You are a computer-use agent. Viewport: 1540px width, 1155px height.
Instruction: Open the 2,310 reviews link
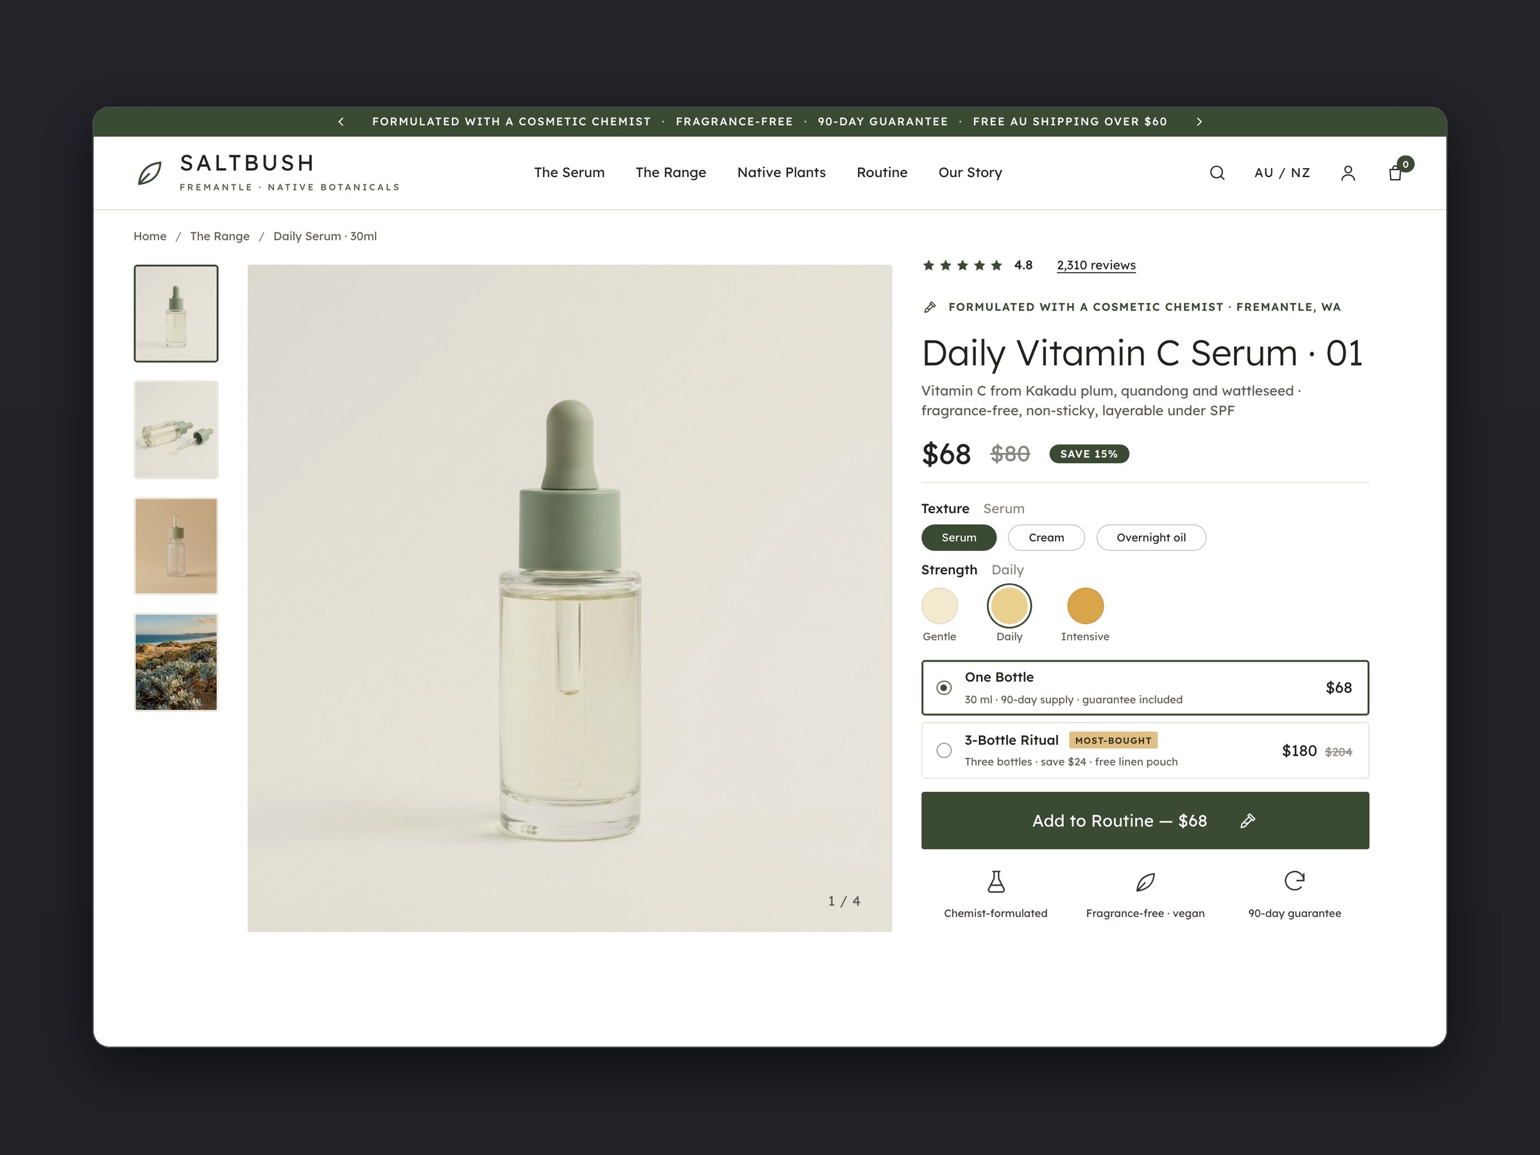(1096, 265)
